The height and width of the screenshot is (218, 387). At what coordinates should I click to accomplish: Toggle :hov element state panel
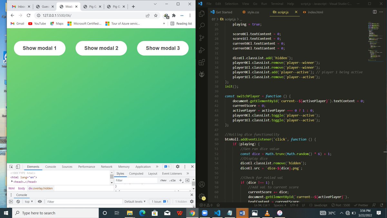[x=163, y=180]
